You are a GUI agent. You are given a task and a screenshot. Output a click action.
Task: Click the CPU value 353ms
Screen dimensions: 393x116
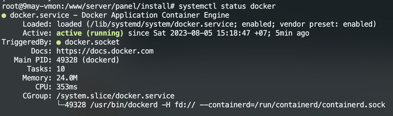[67, 87]
